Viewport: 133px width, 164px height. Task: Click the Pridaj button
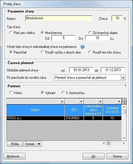coord(15,144)
